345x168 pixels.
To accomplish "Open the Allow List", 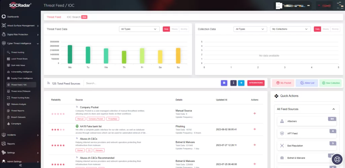I will click(x=307, y=83).
